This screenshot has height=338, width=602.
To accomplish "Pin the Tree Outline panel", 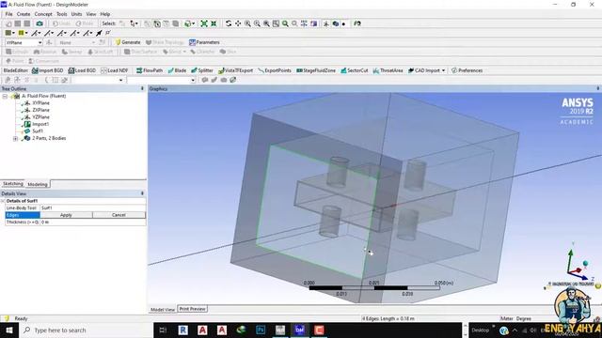I will pyautogui.click(x=142, y=88).
